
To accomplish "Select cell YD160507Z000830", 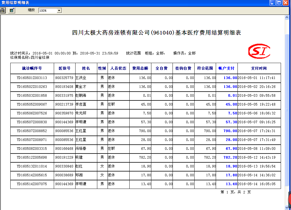I will [x=32, y=122].
